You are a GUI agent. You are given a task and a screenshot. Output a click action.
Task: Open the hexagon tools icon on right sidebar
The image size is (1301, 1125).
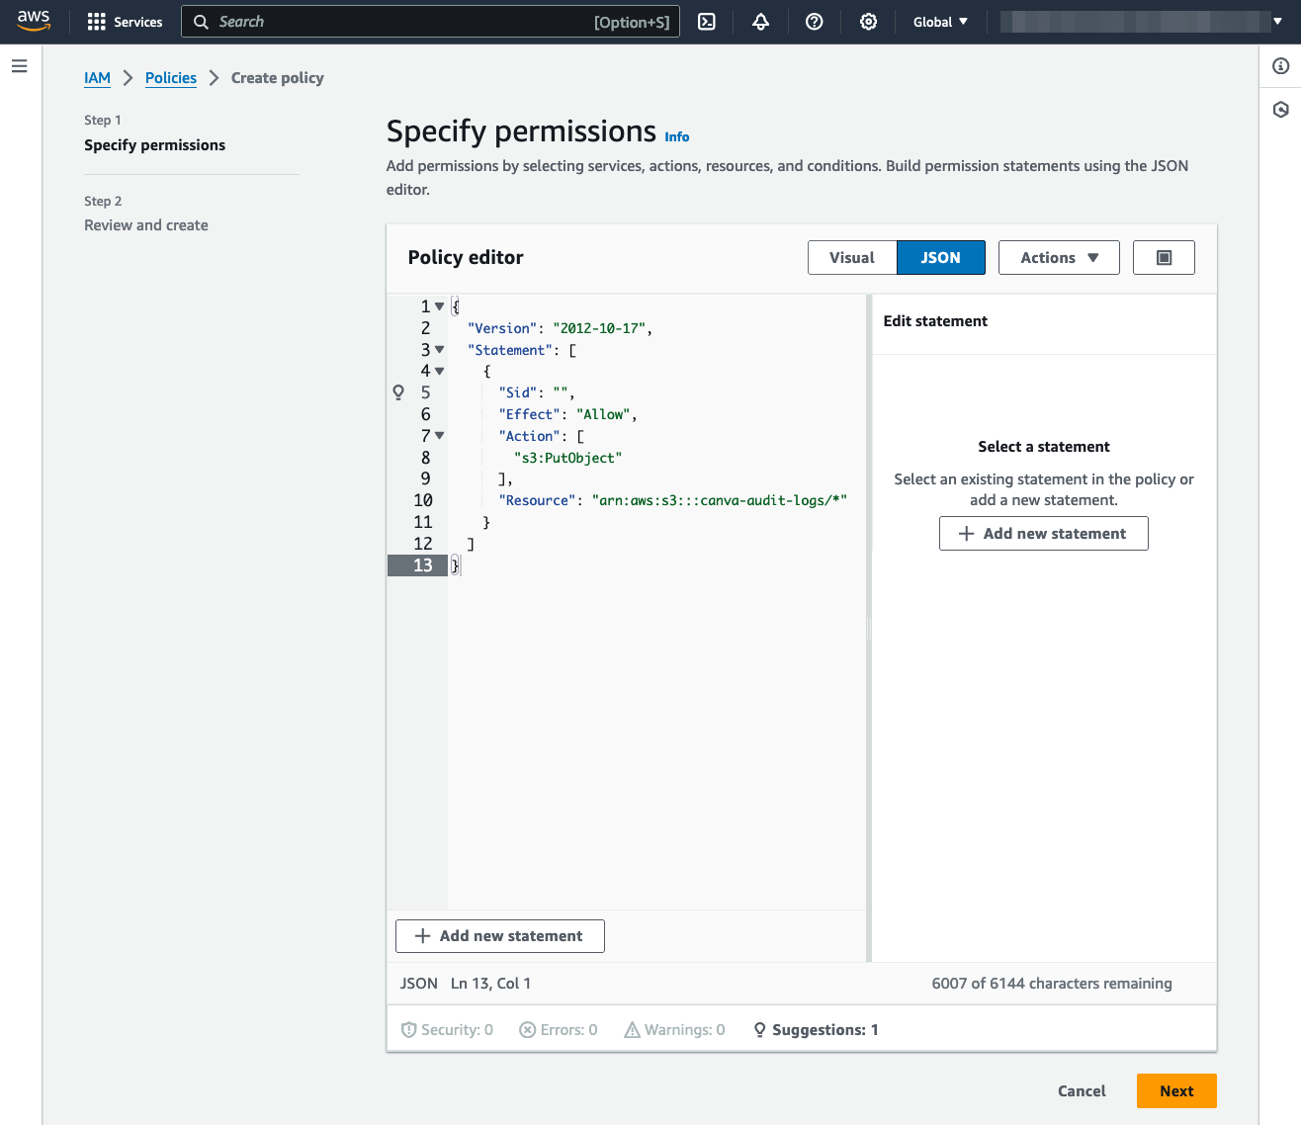tap(1280, 110)
